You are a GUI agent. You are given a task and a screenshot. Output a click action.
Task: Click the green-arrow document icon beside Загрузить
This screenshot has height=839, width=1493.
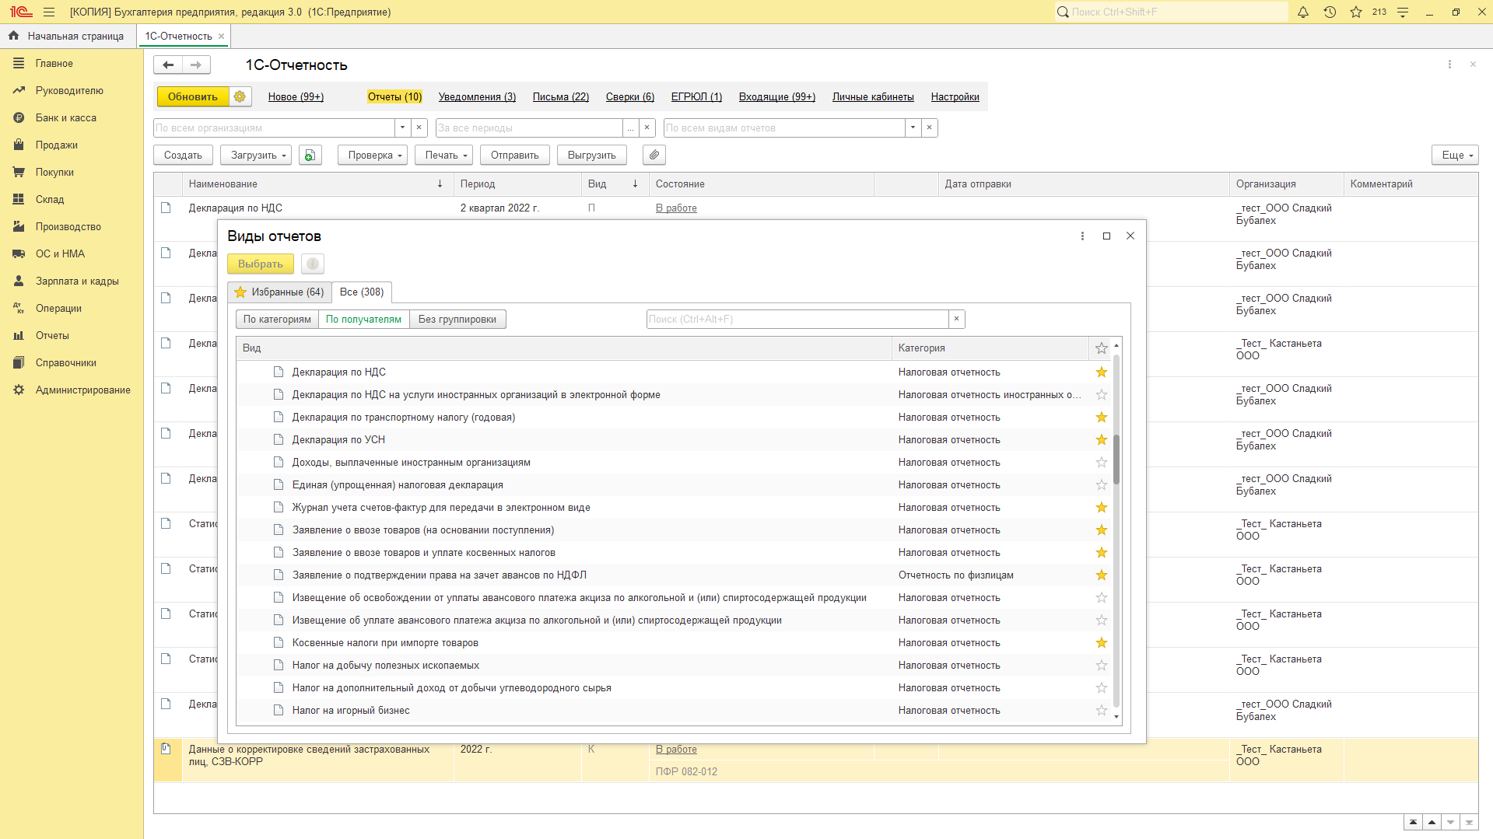(310, 156)
